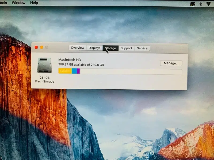Viewport: 214px width, 160px height.
Task: Click the purple storage bar segment
Action: [78, 71]
